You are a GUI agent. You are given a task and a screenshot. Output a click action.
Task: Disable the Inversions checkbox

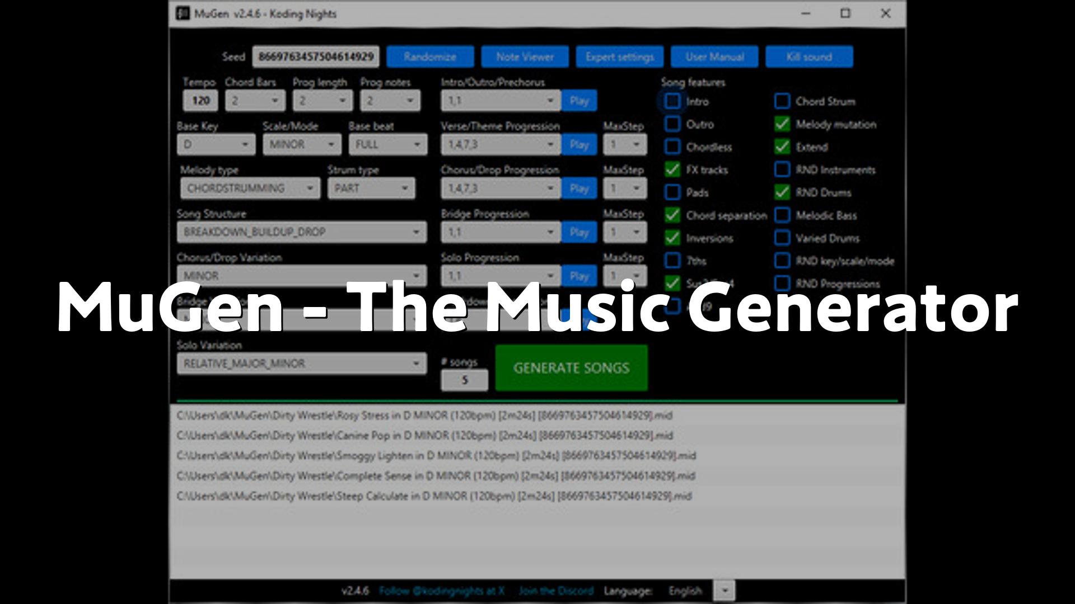(x=672, y=238)
